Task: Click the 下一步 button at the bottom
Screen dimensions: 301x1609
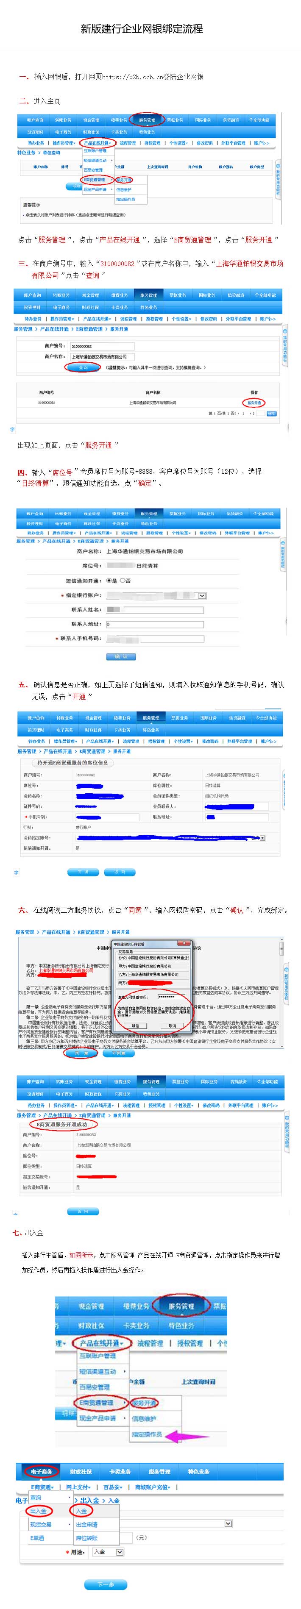Action: (x=106, y=1584)
